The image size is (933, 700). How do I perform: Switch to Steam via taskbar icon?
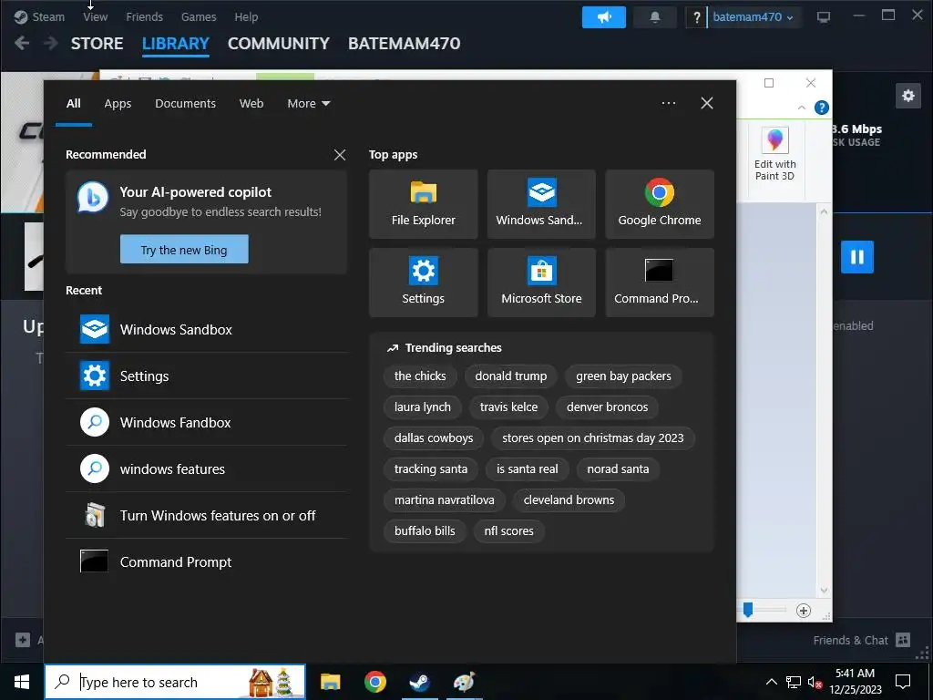419,682
